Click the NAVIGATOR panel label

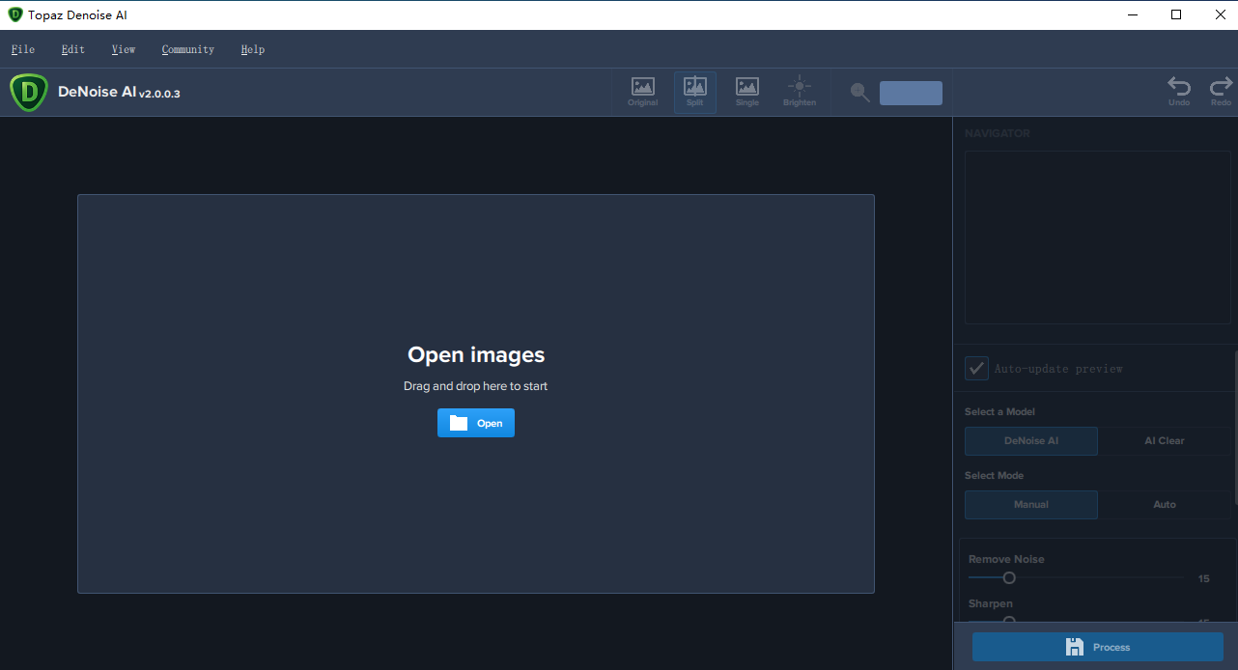point(998,133)
